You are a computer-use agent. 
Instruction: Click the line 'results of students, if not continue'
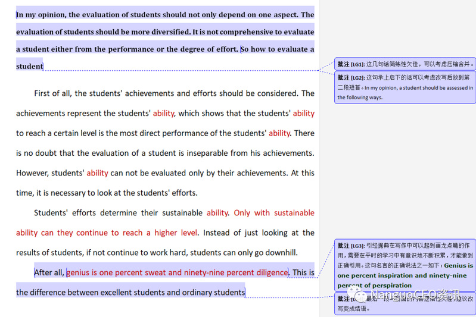(157, 252)
